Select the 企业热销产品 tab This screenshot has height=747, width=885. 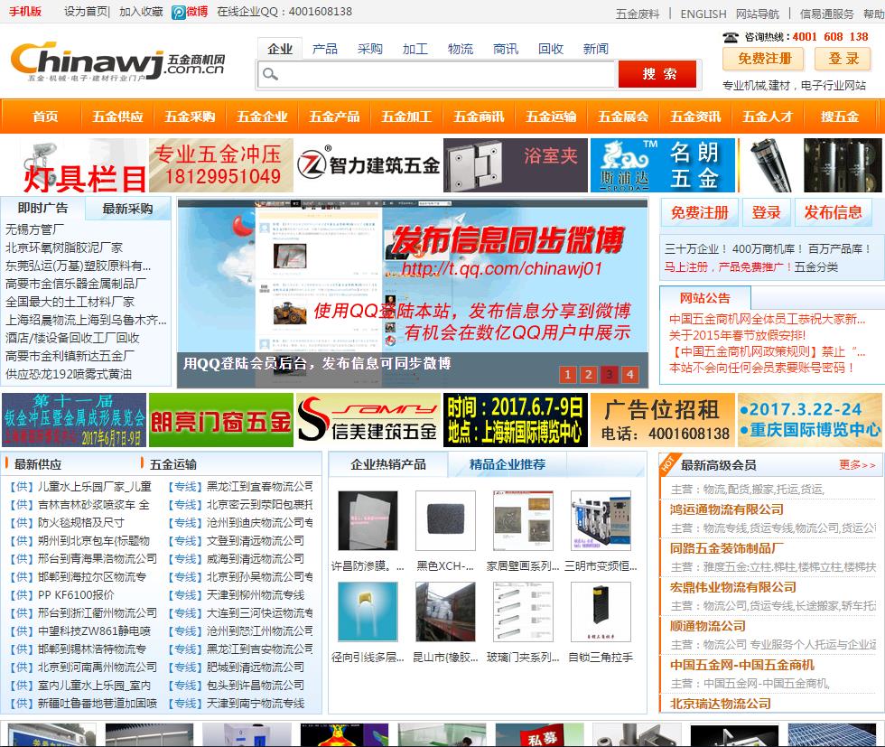click(388, 464)
